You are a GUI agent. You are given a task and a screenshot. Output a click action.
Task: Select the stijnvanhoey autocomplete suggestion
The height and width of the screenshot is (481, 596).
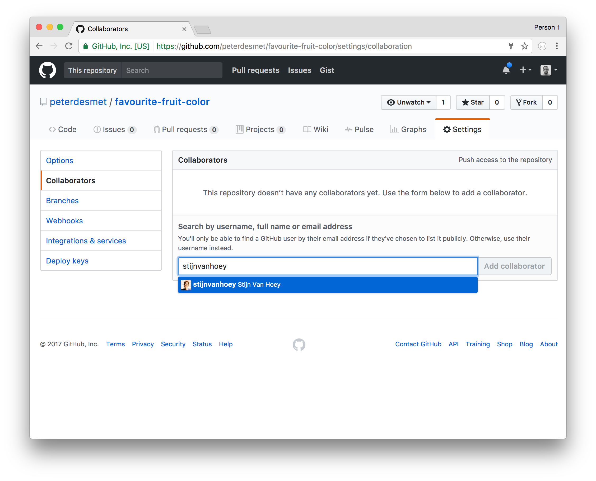(x=327, y=284)
